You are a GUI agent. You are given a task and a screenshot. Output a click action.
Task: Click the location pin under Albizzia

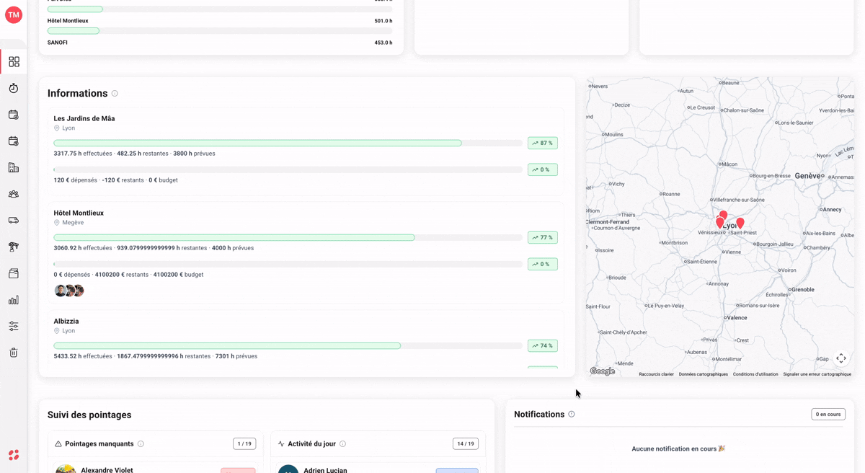(57, 331)
